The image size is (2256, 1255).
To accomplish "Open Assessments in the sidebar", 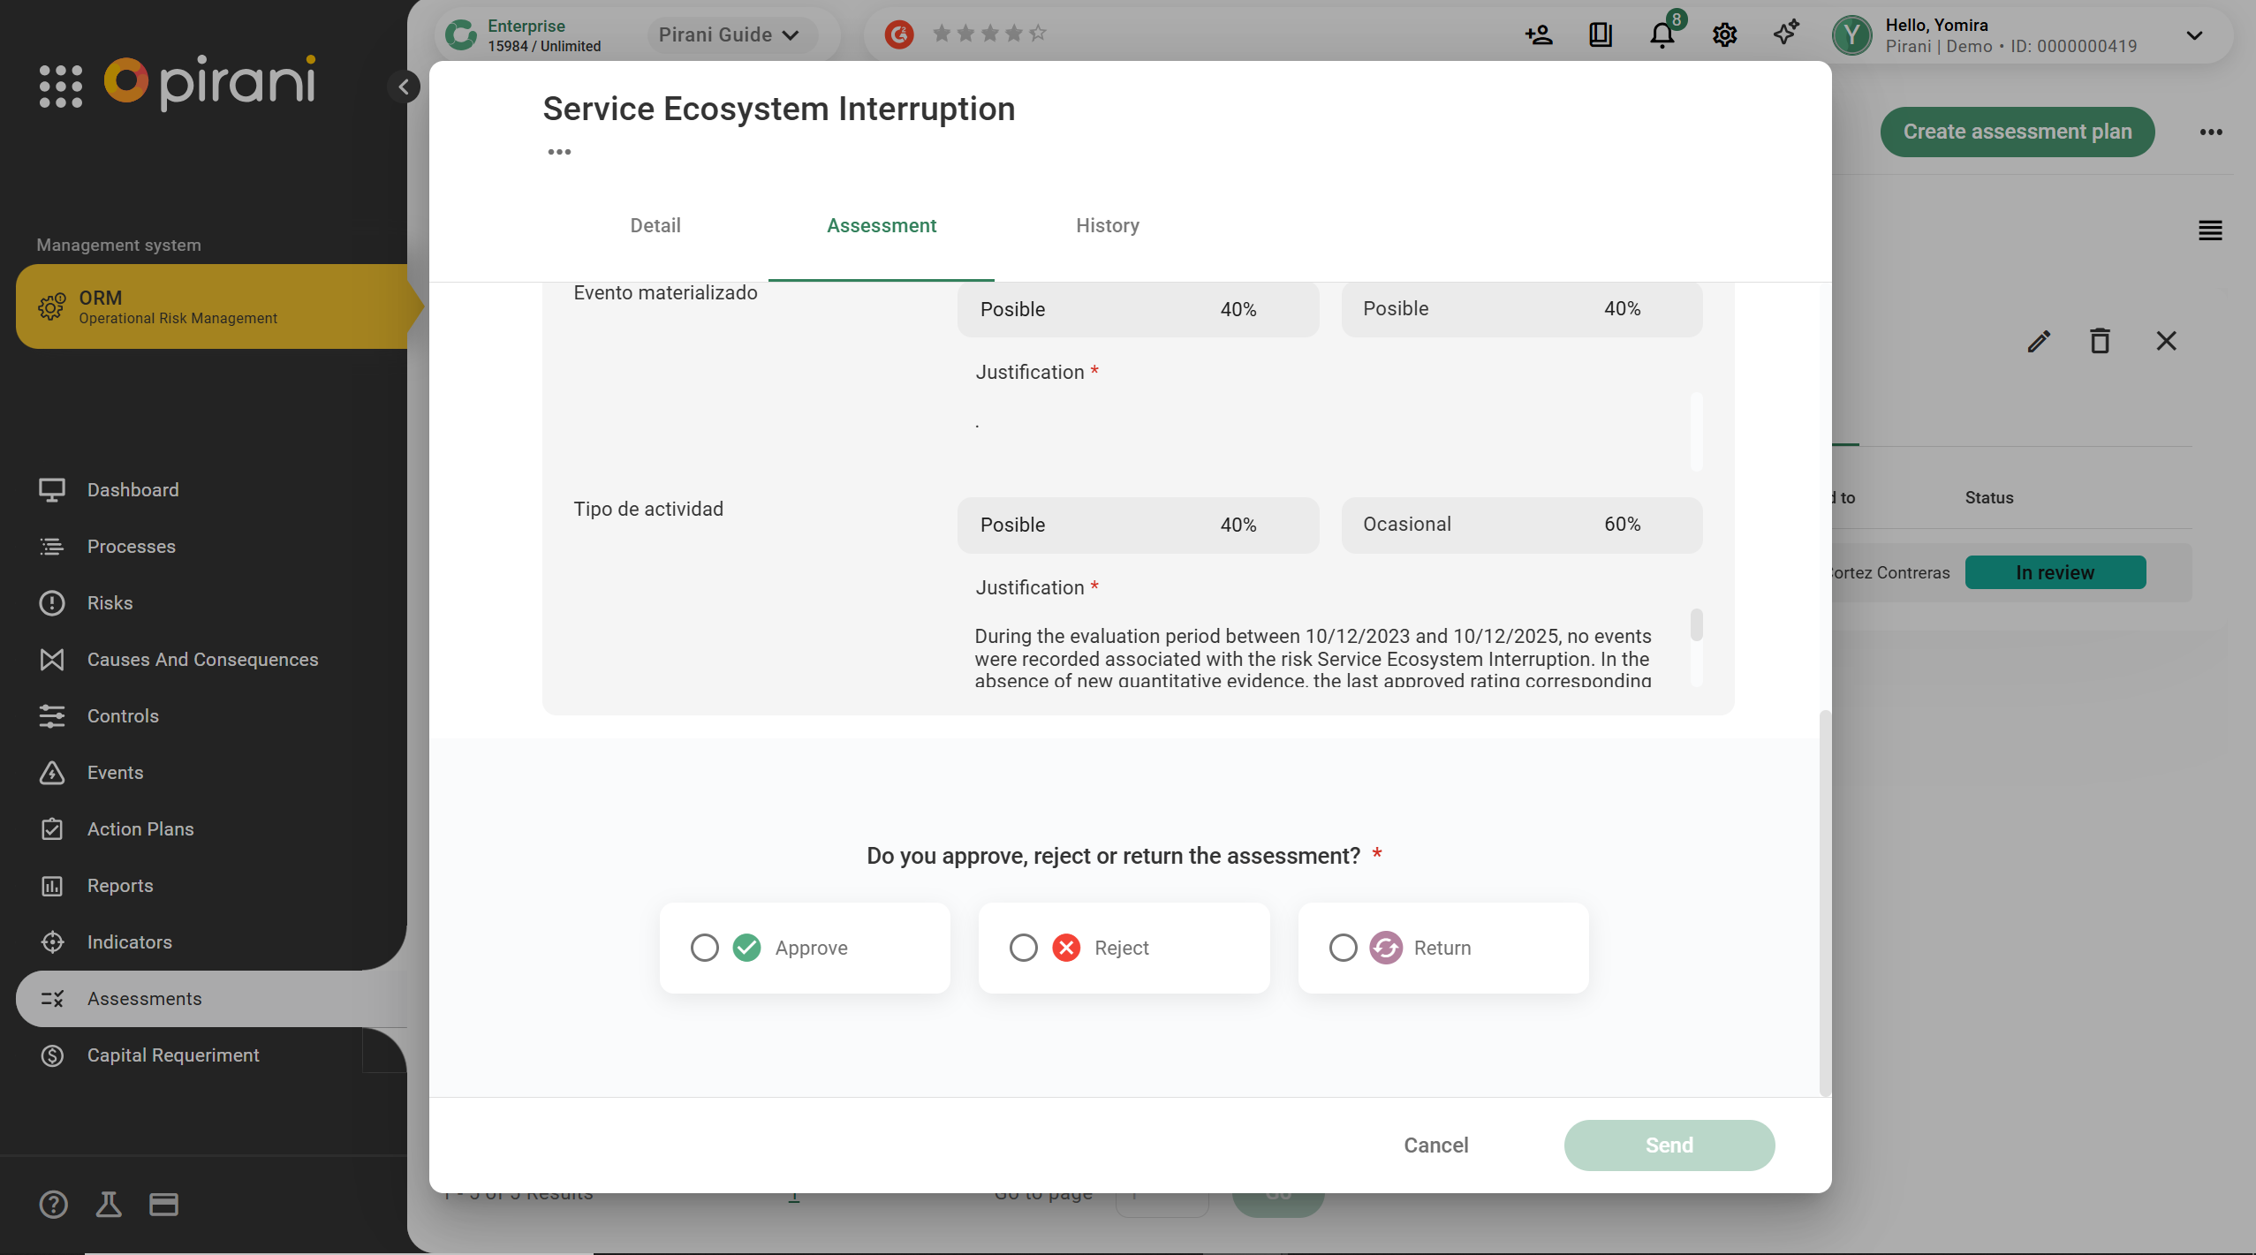I will click(145, 998).
